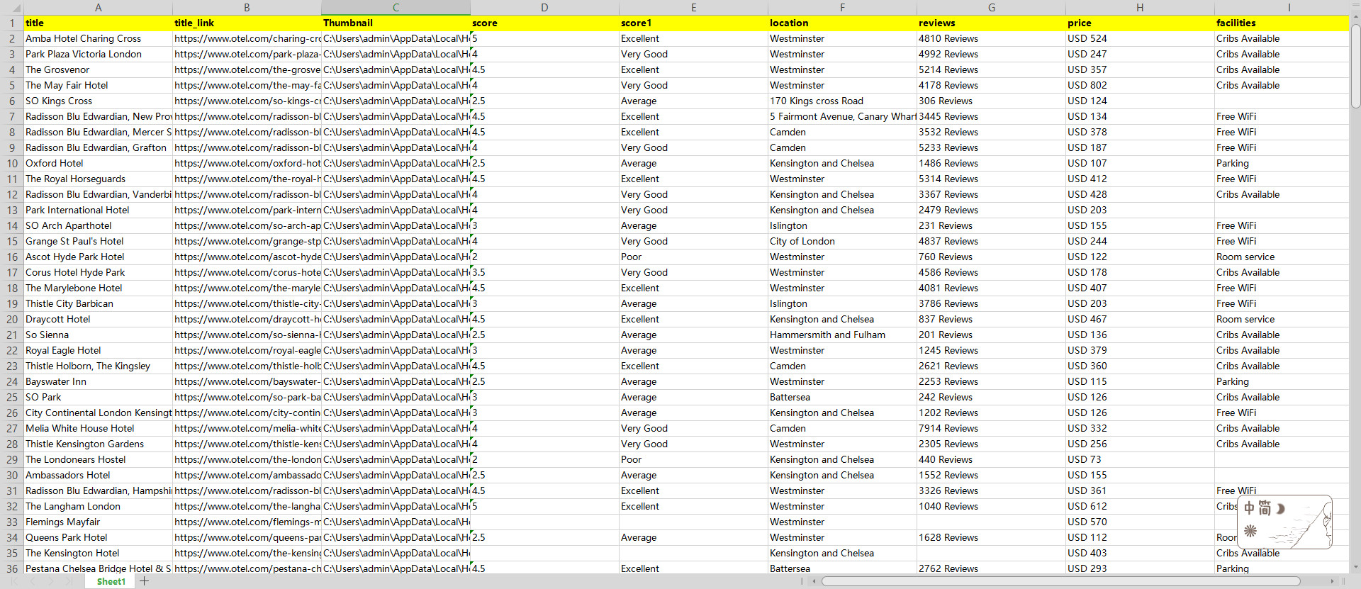Click the horizontal scrollbar right arrow
The width and height of the screenshot is (1361, 589).
(x=1333, y=581)
